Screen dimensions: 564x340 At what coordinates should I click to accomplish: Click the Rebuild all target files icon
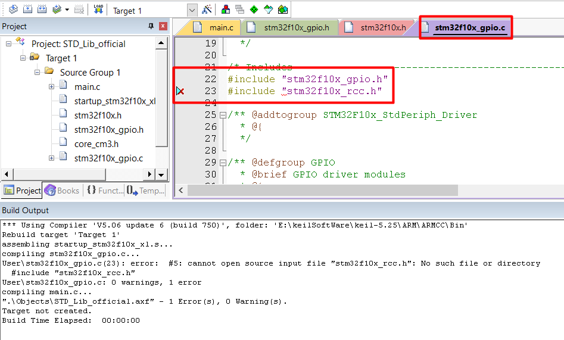[x=42, y=10]
